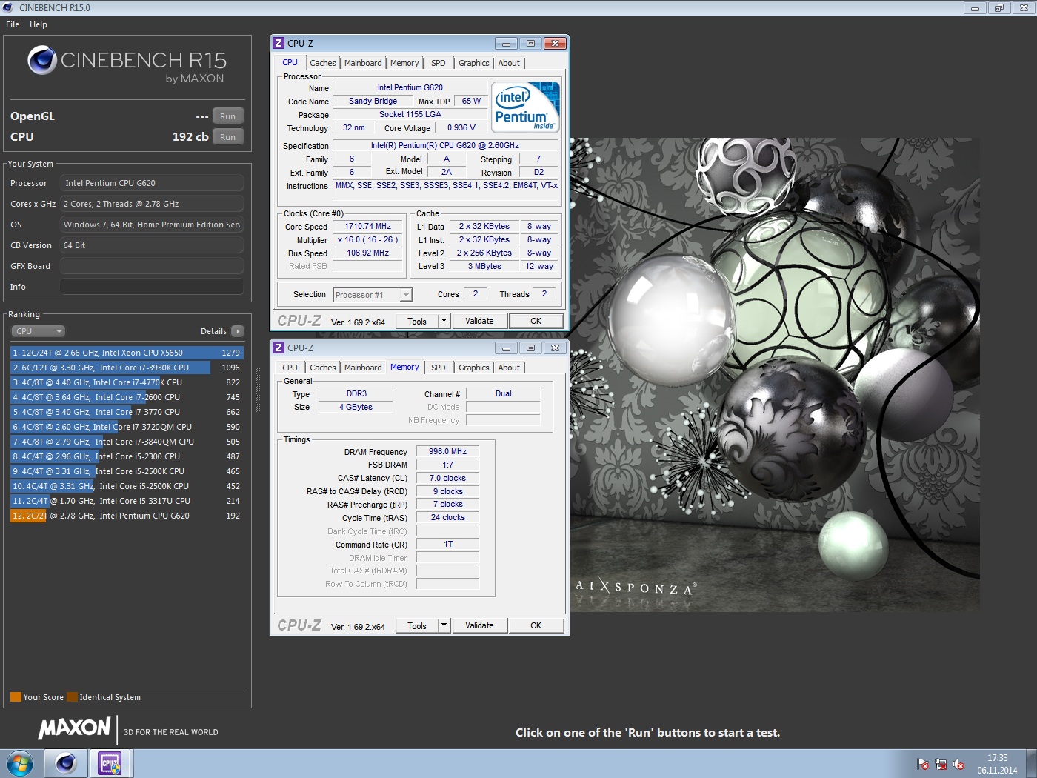This screenshot has height=778, width=1037.
Task: Click the Intel Pentium inside logo
Action: coord(526,107)
